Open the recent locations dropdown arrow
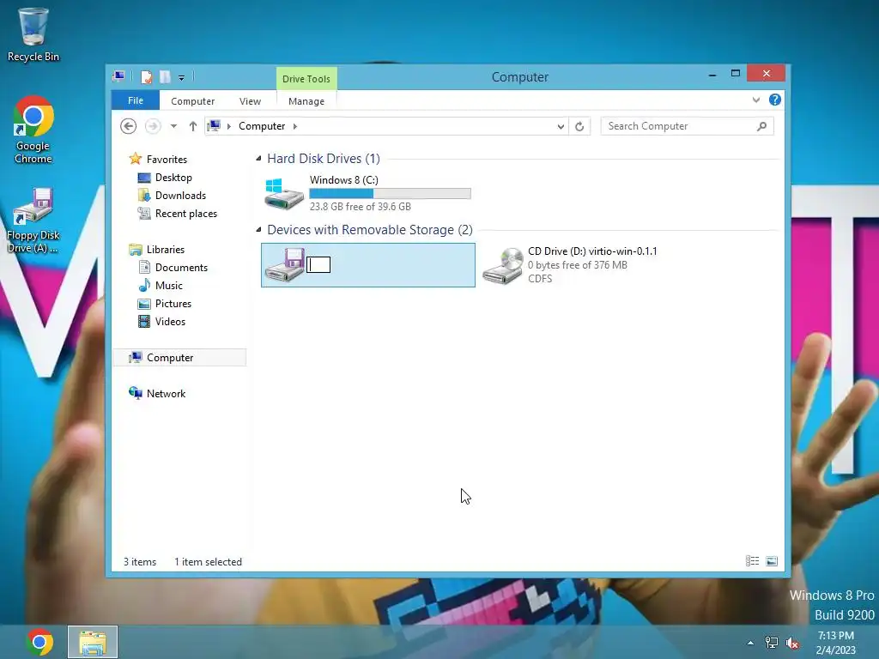Viewport: 879px width, 659px height. click(x=173, y=126)
